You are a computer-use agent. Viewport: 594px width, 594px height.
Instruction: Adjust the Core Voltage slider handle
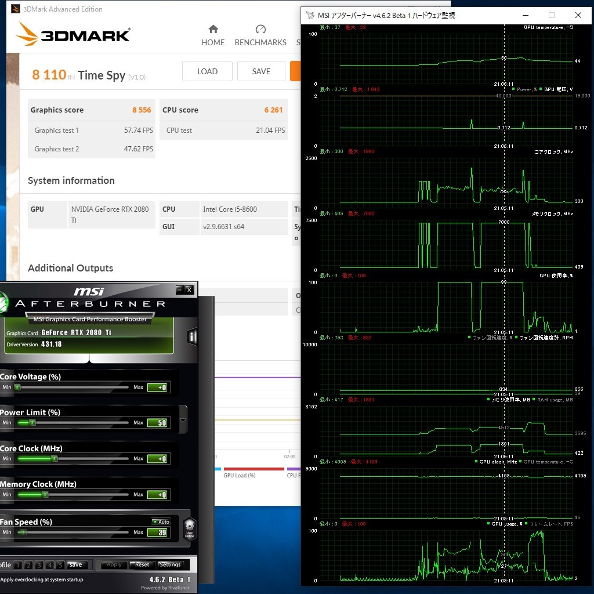(x=17, y=387)
